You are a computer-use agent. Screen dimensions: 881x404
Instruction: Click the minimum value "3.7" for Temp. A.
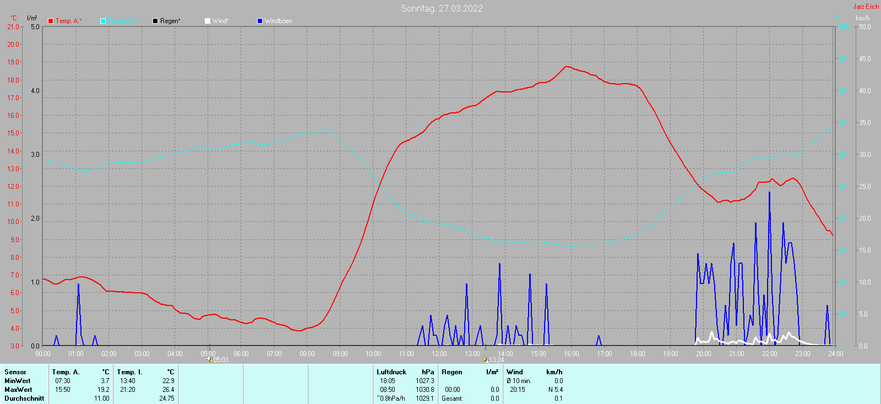tap(105, 381)
